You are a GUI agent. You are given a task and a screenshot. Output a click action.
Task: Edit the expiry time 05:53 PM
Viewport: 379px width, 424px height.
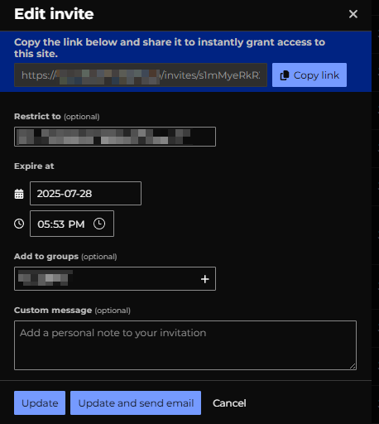[x=72, y=224]
